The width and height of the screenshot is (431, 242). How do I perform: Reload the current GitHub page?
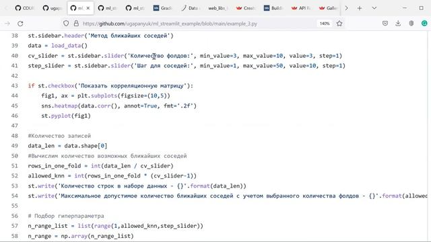[x=20, y=24]
